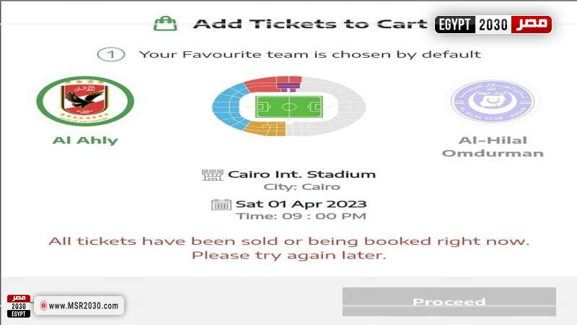Click the Al Ahly team name
577x325 pixels.
pos(85,140)
